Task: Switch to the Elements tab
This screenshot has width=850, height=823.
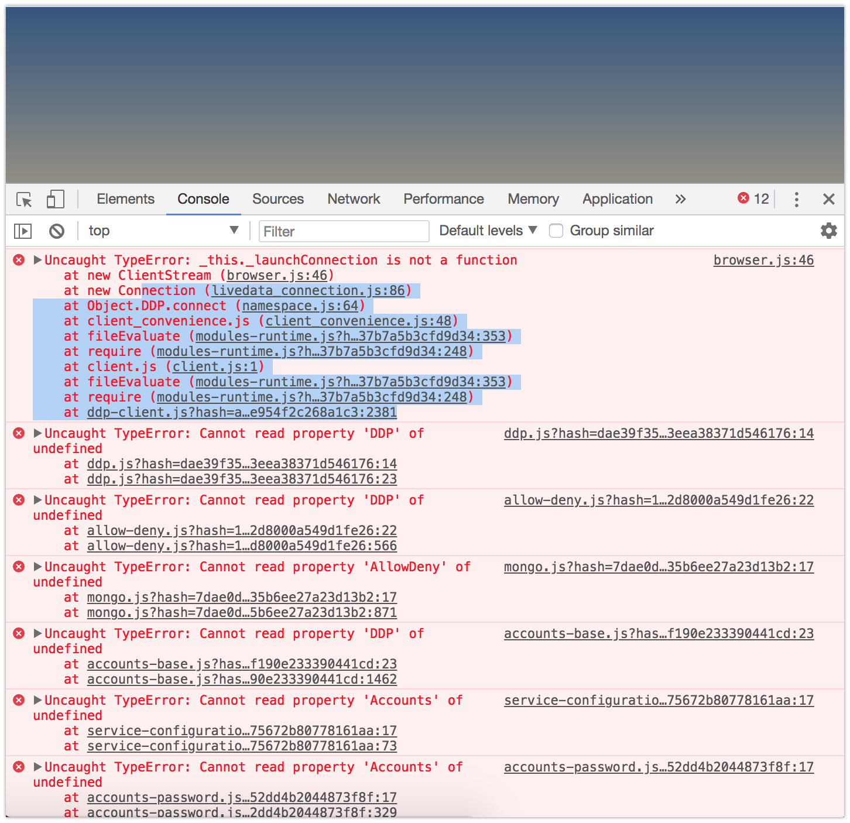Action: point(125,199)
